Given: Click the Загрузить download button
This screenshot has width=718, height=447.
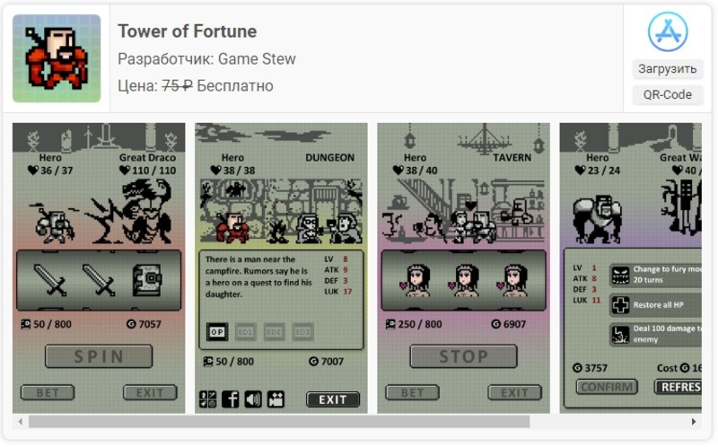Looking at the screenshot, I should (x=667, y=69).
